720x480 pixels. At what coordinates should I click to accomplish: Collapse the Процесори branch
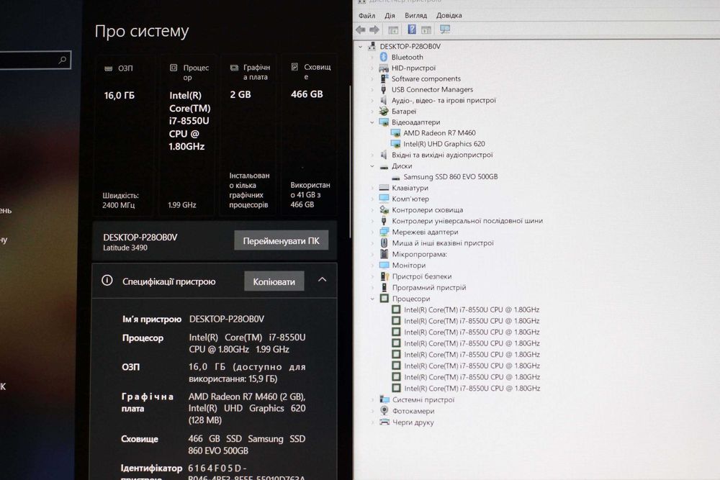(372, 299)
